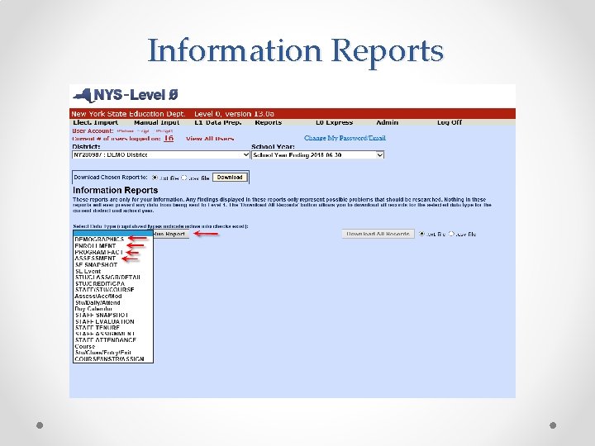The width and height of the screenshot is (595, 446).
Task: Choose STAFF ATTENDANCE data type
Action: [x=106, y=340]
